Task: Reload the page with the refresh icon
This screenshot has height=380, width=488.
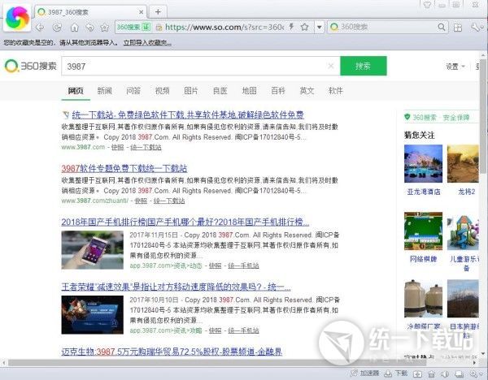Action: pos(57,28)
